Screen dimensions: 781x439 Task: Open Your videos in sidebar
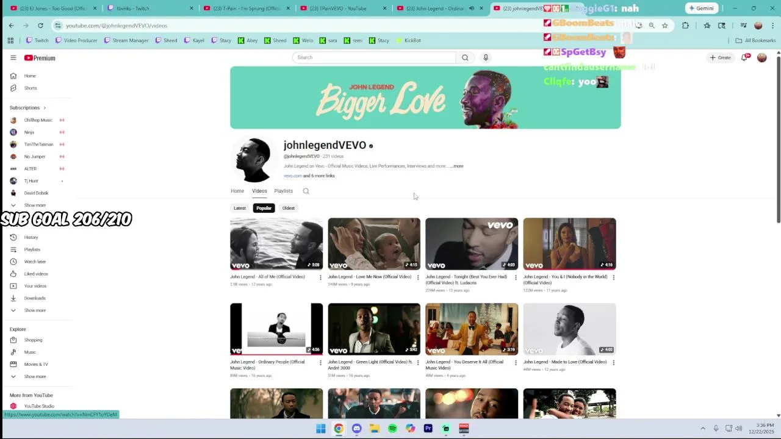pos(37,286)
